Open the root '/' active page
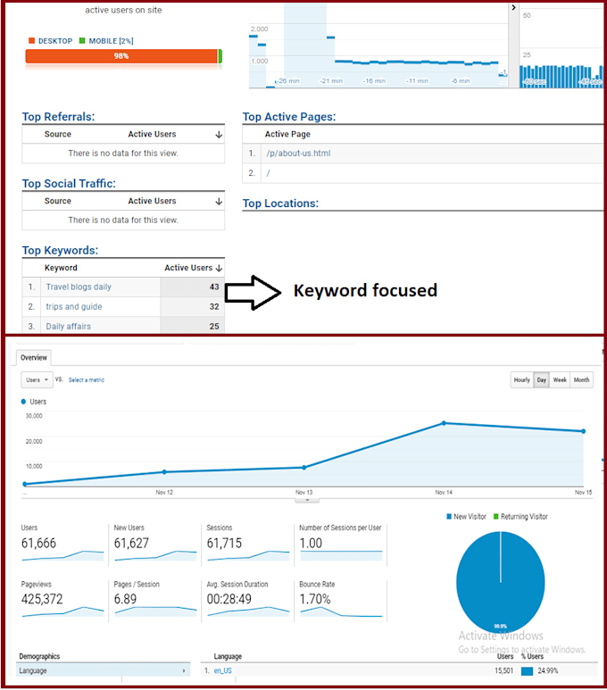 (x=268, y=173)
